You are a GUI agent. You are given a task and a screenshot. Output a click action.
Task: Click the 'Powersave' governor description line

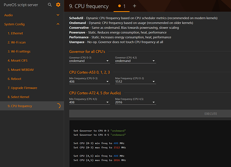118,32
